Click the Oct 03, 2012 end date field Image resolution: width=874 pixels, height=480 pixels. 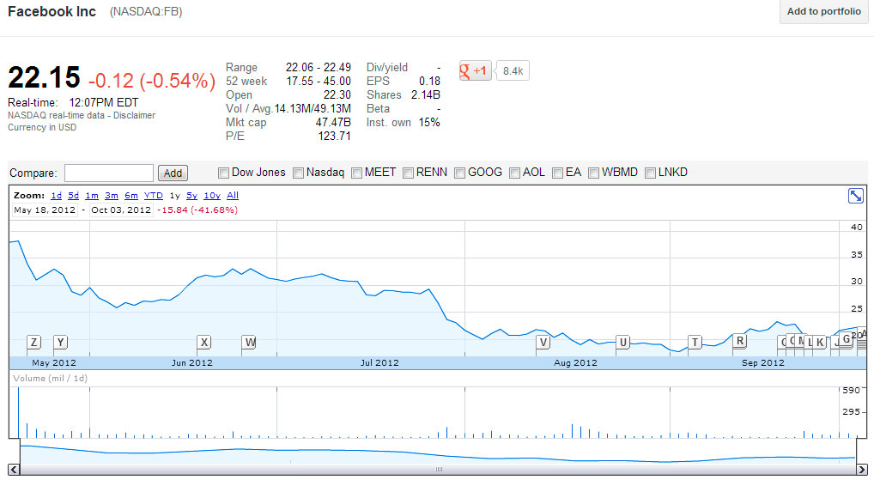[x=121, y=210]
